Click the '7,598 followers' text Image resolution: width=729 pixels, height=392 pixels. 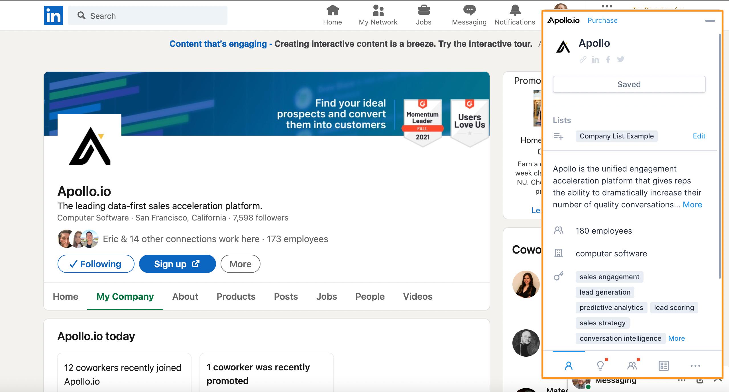[x=260, y=218]
